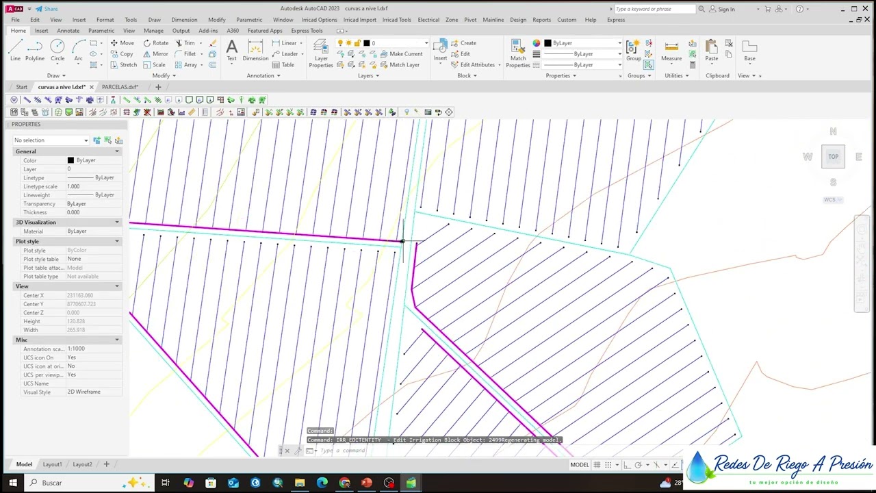Viewport: 876px width, 493px height.
Task: Select the Text annotation tool
Action: pyautogui.click(x=231, y=50)
